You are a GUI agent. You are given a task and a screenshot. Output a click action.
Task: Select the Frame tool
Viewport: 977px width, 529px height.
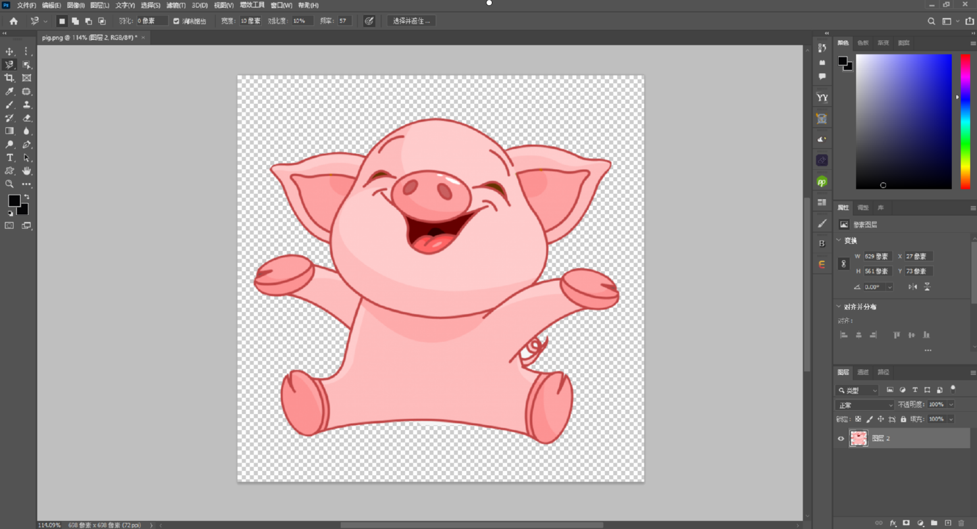26,78
